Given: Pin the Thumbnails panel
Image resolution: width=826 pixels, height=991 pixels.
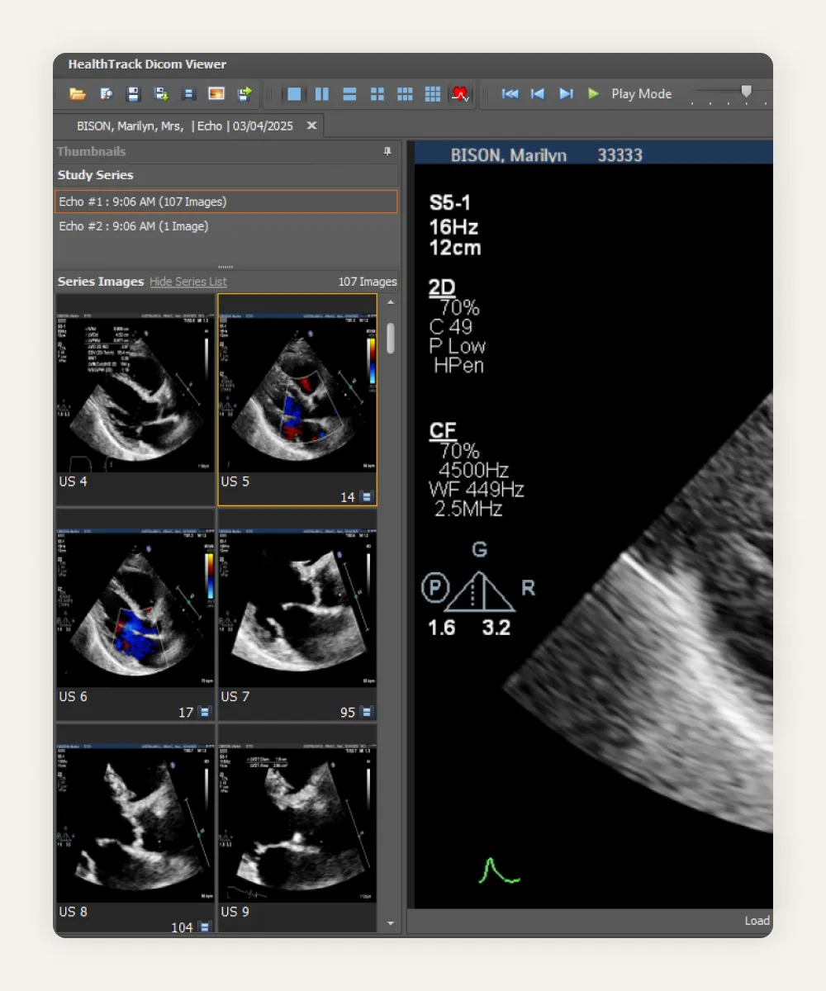Looking at the screenshot, I should (x=387, y=152).
